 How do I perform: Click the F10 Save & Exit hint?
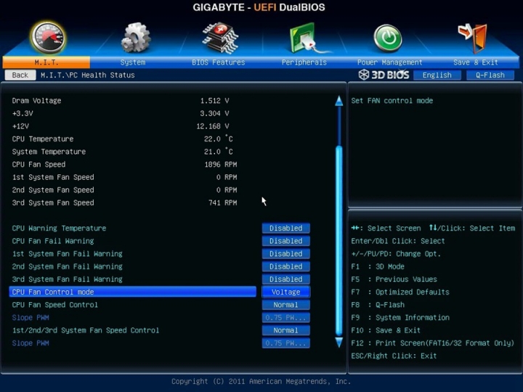click(x=386, y=330)
